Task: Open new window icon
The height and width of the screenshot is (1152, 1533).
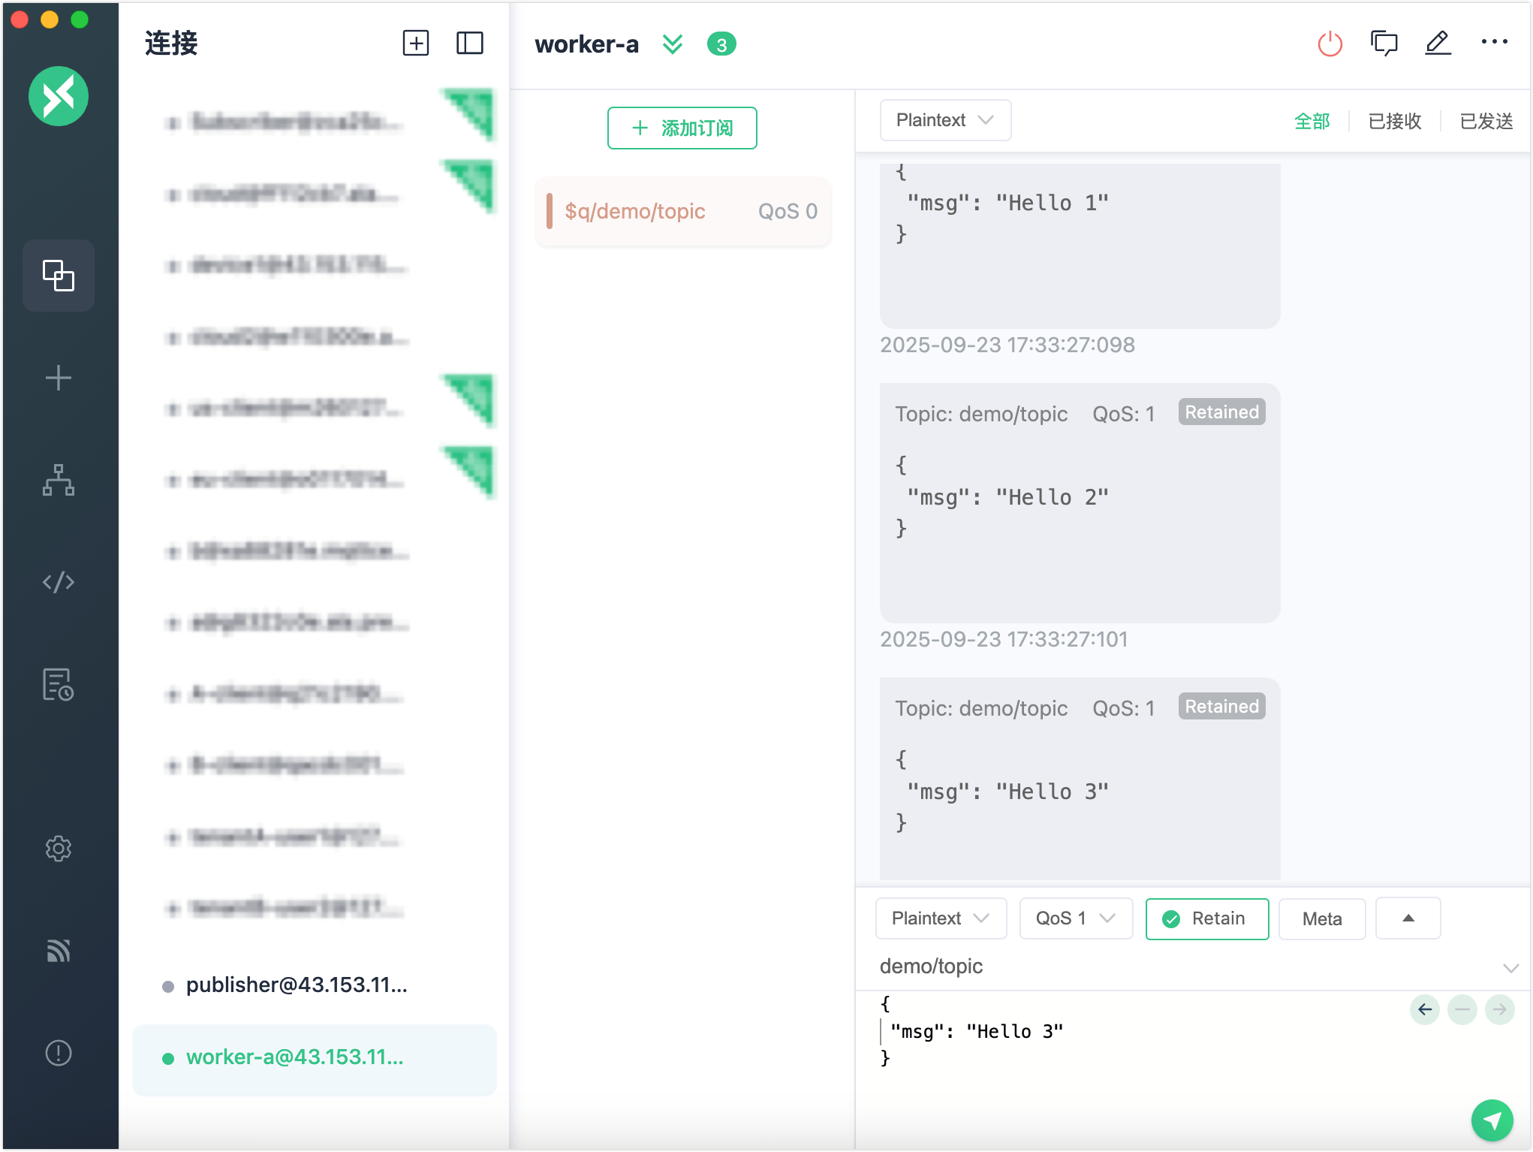Action: pos(1384,44)
